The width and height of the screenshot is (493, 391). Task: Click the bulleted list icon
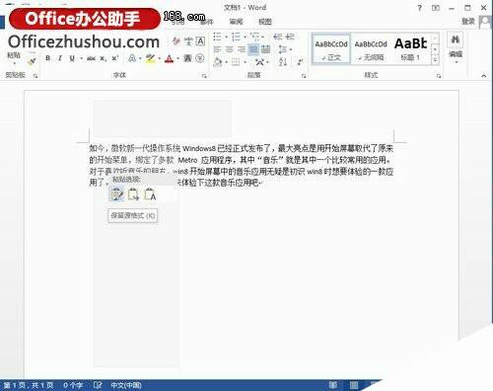[x=217, y=37]
